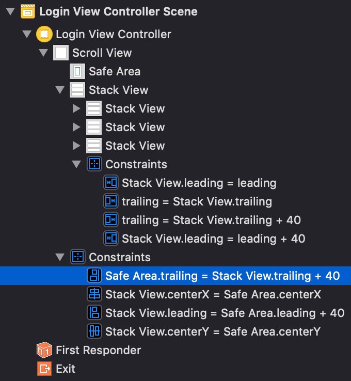Expand the third nested Stack View
Viewport: 351px width, 381px height.
(x=76, y=146)
